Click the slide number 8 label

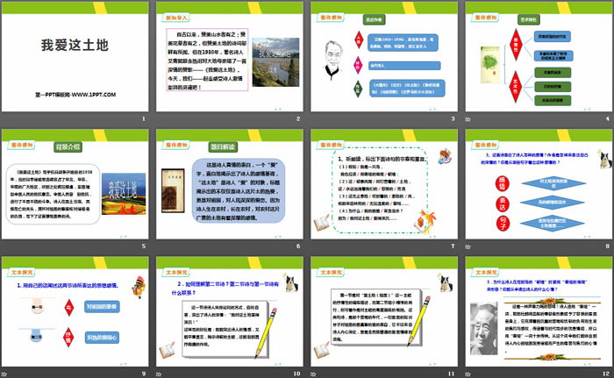tap(607, 246)
